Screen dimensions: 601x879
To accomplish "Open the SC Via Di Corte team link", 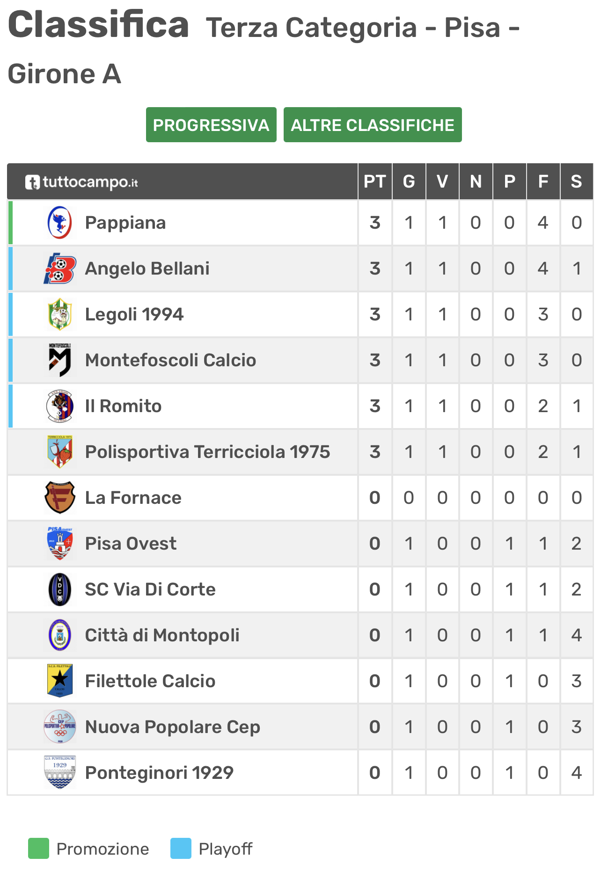I will click(150, 589).
